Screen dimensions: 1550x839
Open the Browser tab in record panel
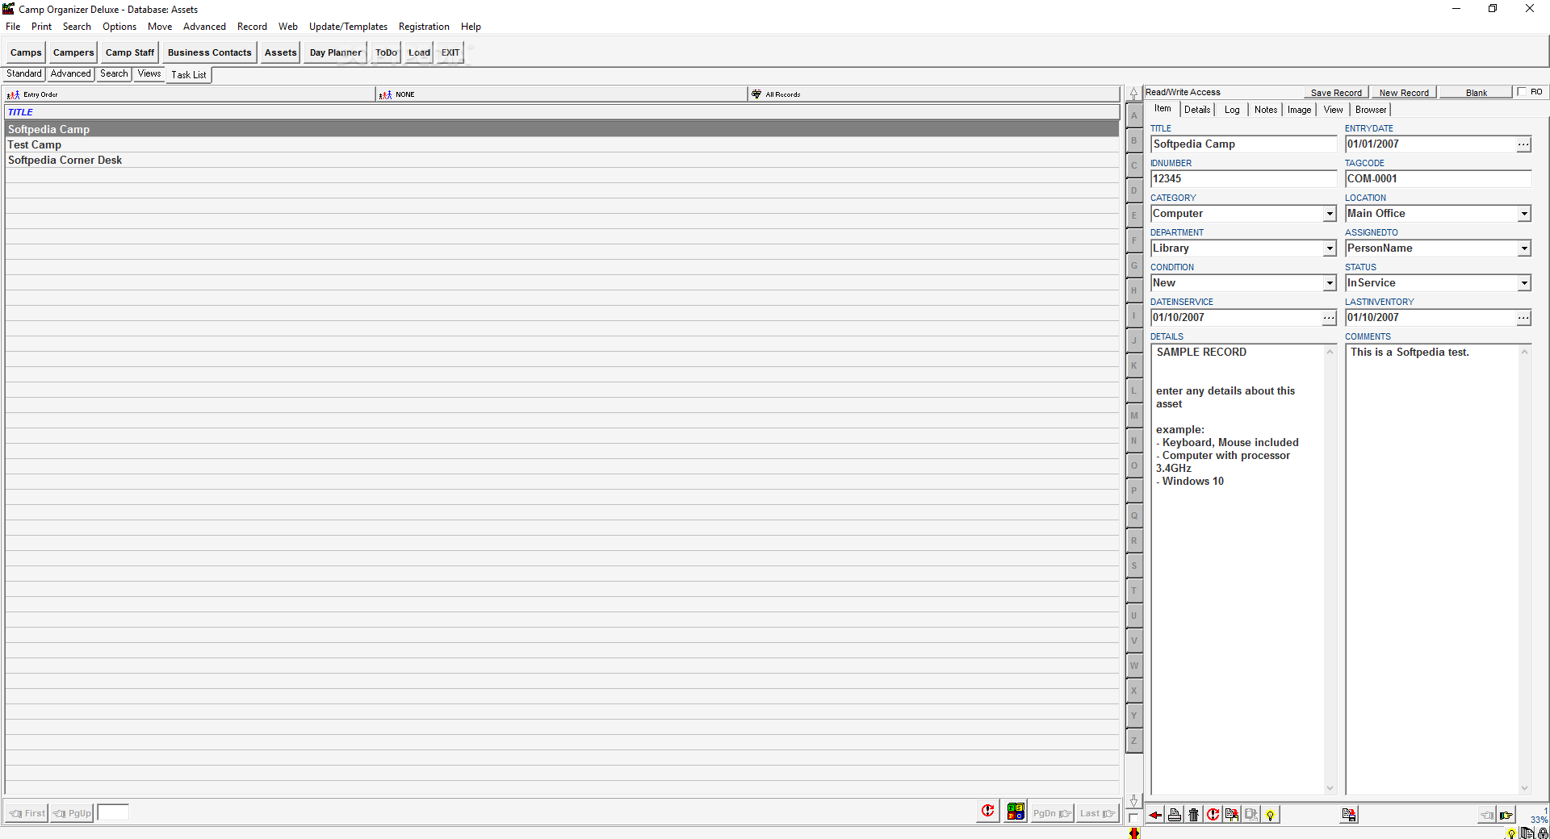(x=1371, y=110)
